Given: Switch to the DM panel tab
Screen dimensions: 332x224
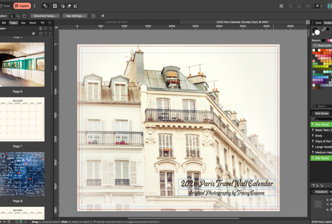Looking at the screenshot, I should point(4,23).
